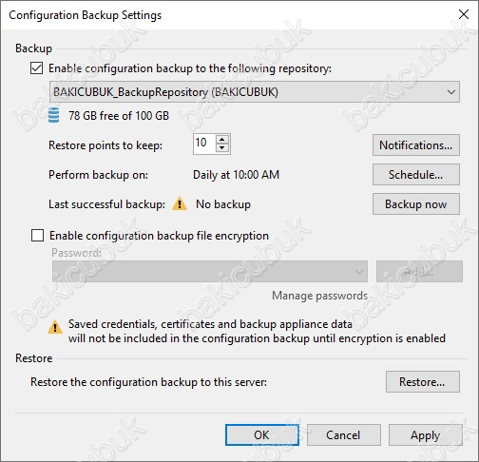Start backup with Backup now button

416,204
